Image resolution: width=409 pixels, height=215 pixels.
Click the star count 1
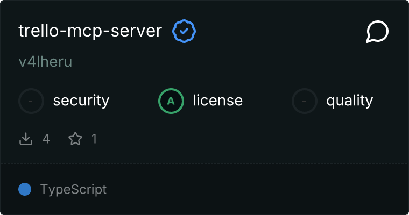(x=94, y=139)
